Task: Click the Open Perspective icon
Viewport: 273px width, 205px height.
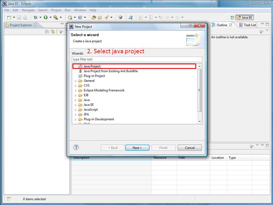Action: (232, 17)
